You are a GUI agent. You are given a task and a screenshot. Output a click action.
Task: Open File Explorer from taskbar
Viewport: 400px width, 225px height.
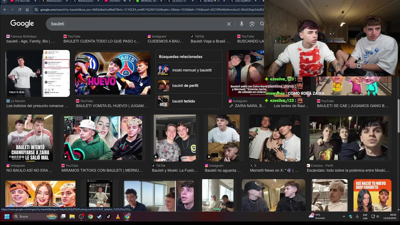72,216
